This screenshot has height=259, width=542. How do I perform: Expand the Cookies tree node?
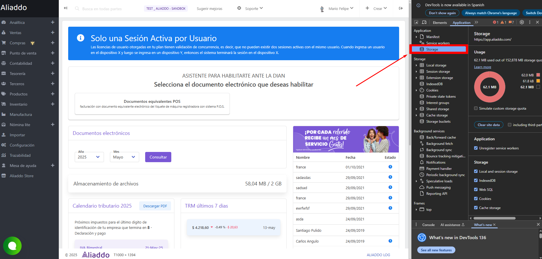pos(416,90)
